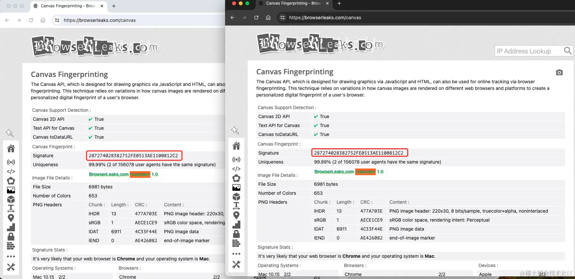Open the location pin icon in the right window sidebar
The height and width of the screenshot is (279, 575).
(x=236, y=215)
